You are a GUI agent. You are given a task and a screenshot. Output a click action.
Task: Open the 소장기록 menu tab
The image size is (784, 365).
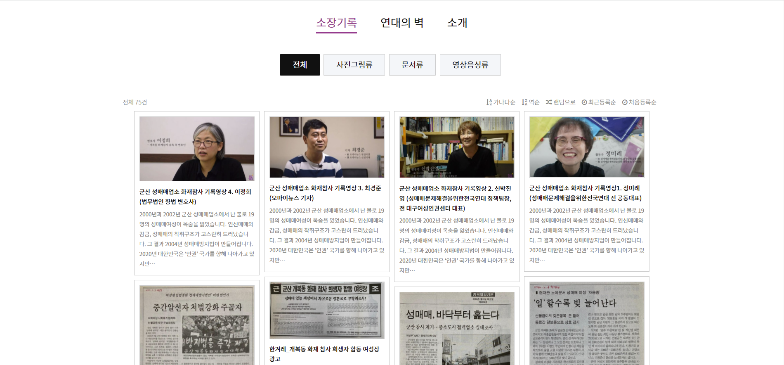coord(336,23)
